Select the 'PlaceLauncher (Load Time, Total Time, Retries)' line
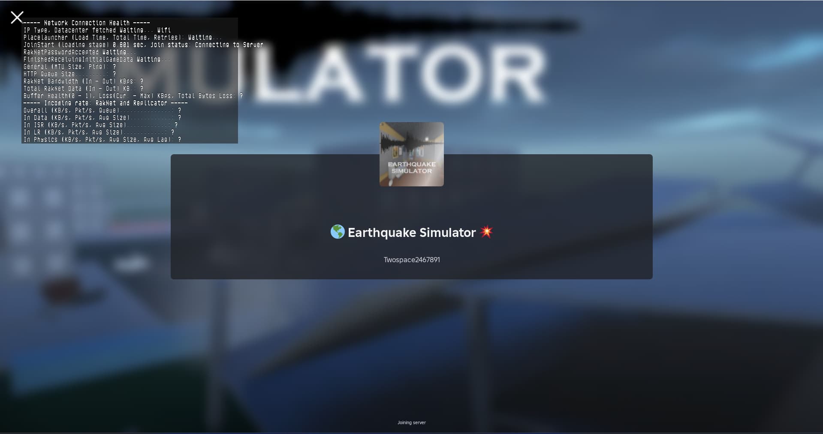The image size is (823, 434). click(123, 37)
